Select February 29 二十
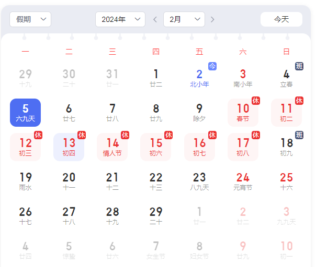 [x=156, y=216]
